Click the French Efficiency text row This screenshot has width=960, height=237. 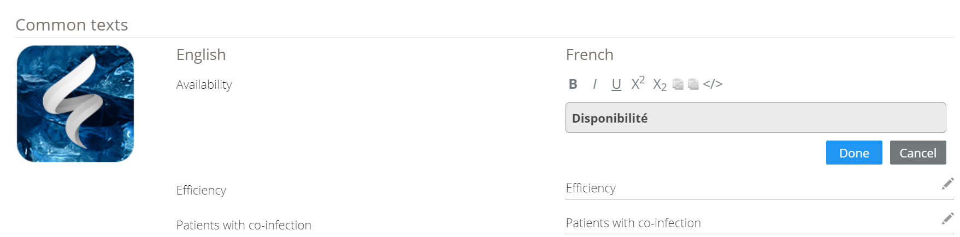(x=591, y=189)
